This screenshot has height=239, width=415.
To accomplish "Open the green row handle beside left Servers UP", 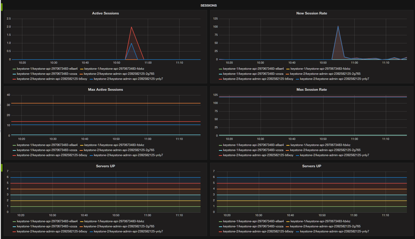I will [2, 168].
